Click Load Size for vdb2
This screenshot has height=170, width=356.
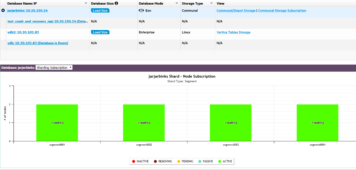[x=100, y=32]
